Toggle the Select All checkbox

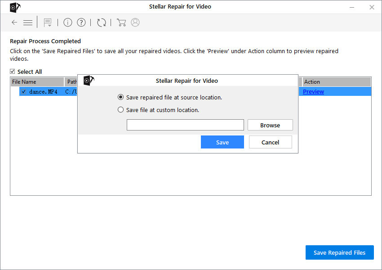click(13, 72)
